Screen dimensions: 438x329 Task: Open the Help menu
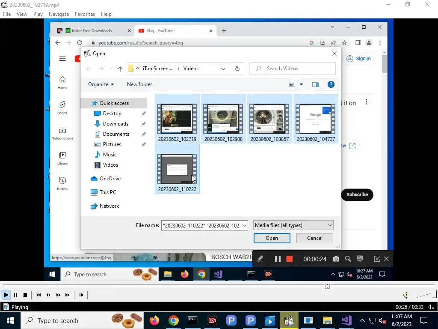[x=106, y=14]
